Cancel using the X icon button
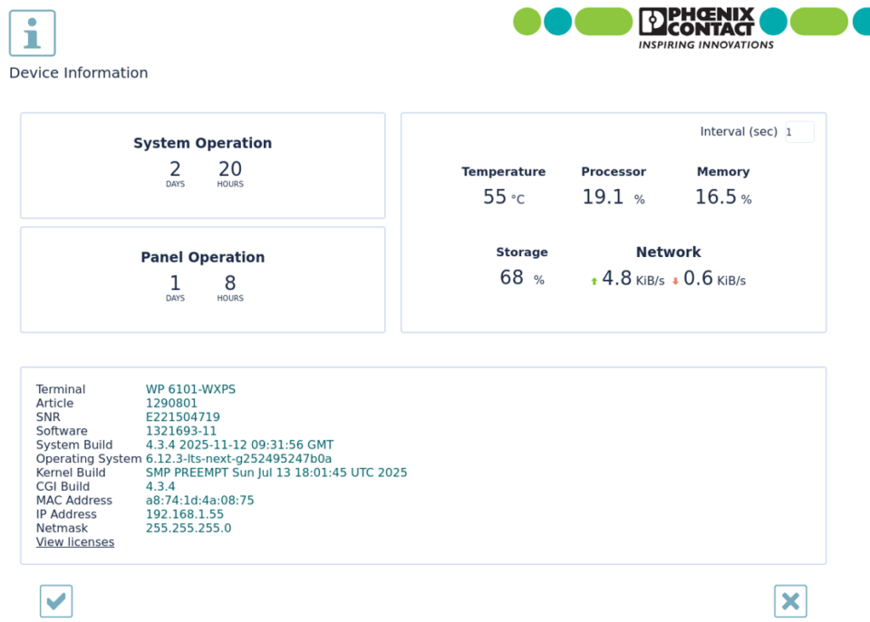This screenshot has height=622, width=870. (790, 601)
